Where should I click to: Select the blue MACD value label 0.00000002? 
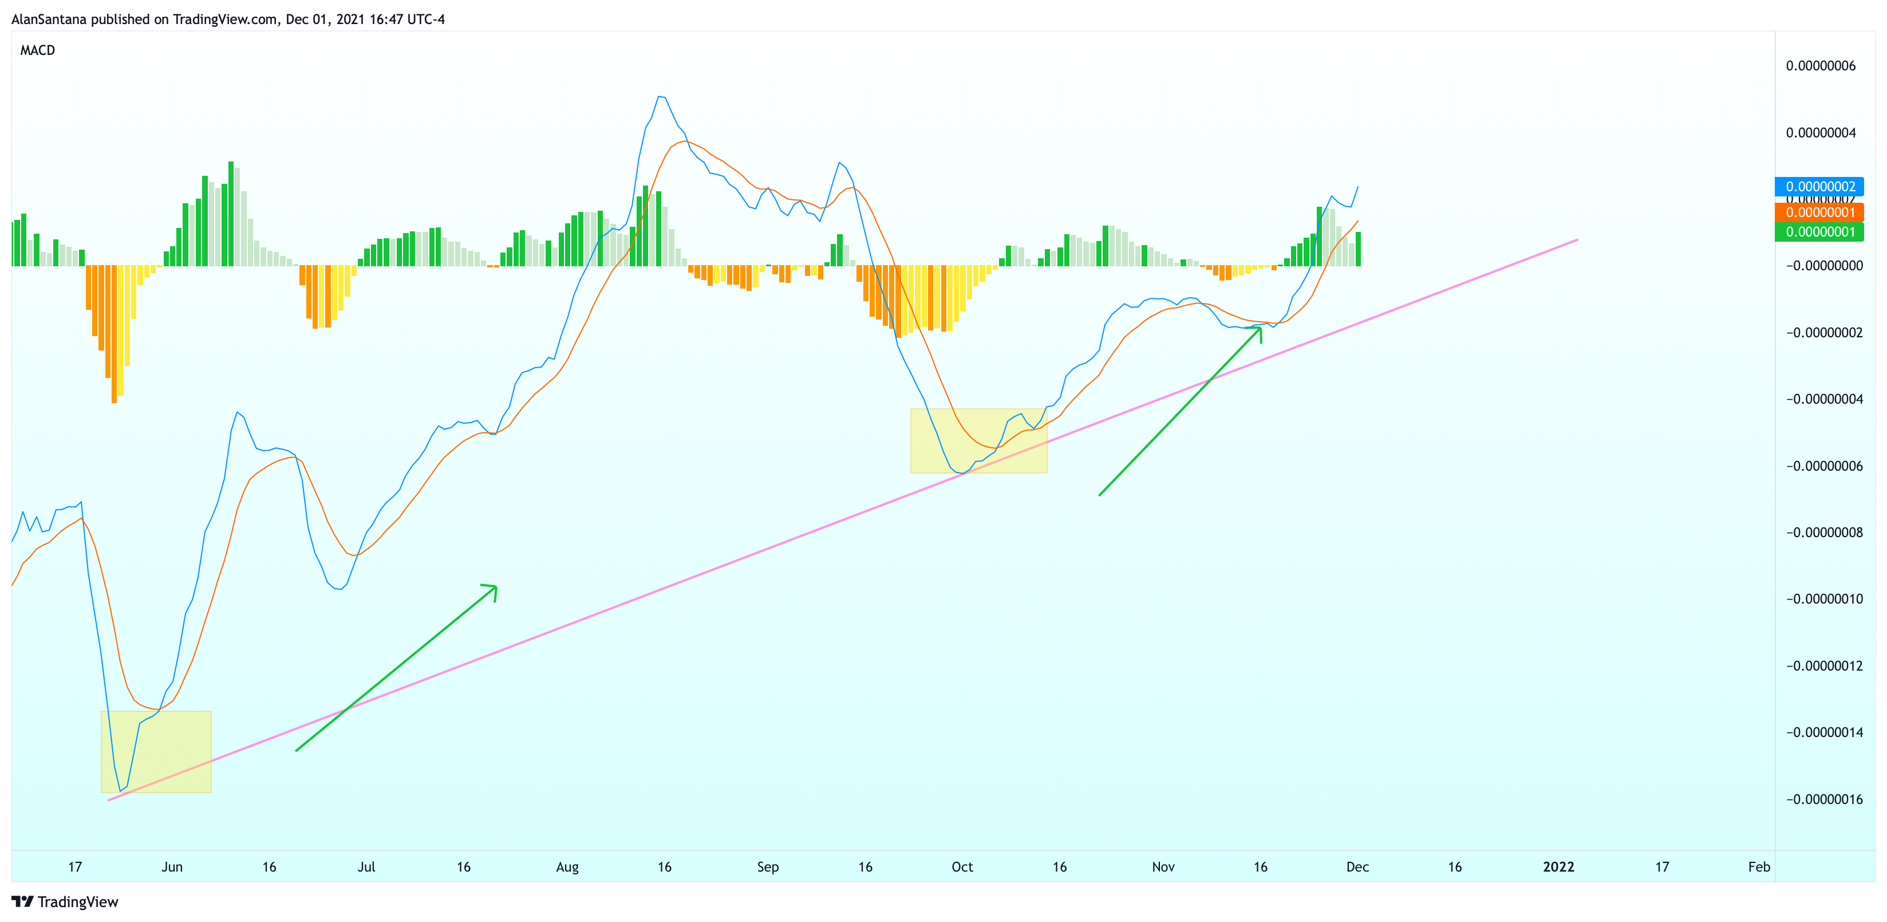coord(1819,186)
